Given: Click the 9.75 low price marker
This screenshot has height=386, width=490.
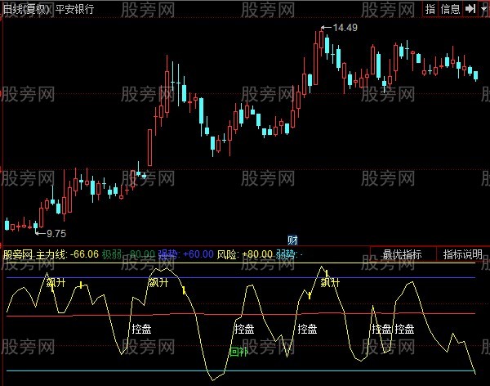Looking at the screenshot, I should 53,233.
